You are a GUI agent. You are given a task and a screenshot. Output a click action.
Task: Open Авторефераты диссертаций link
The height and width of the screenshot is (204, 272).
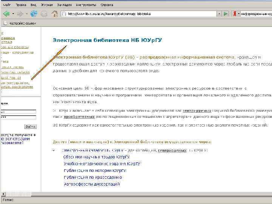(x=92, y=184)
